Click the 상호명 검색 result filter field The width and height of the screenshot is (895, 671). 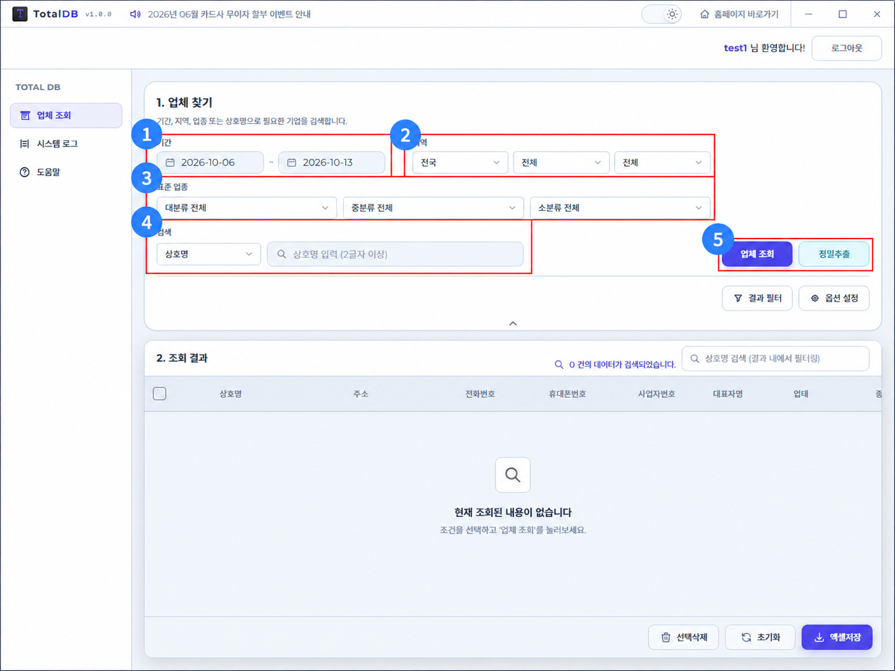pyautogui.click(x=776, y=358)
